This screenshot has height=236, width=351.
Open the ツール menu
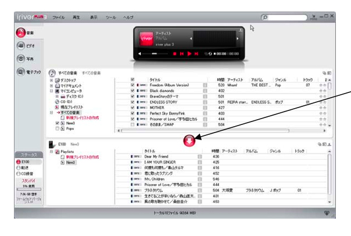coord(110,18)
